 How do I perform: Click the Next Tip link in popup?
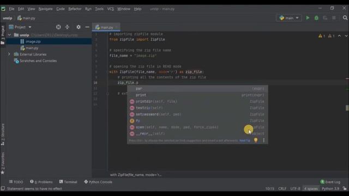click(245, 140)
